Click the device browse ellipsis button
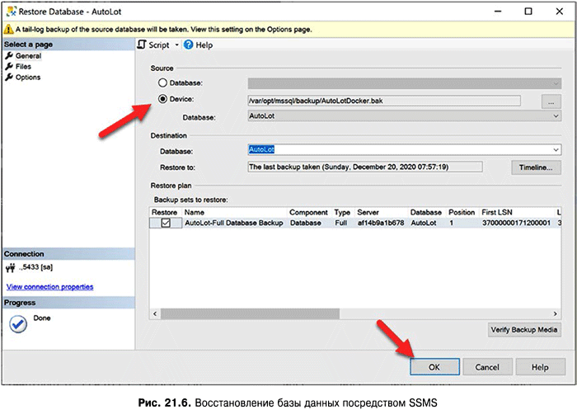Viewport: 577px width, 419px height. click(x=550, y=101)
